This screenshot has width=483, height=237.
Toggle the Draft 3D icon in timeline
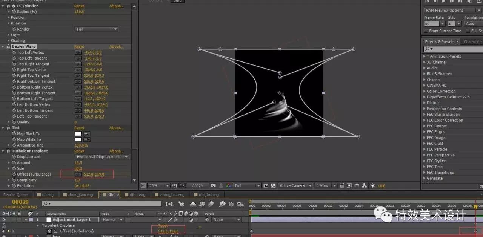181,204
